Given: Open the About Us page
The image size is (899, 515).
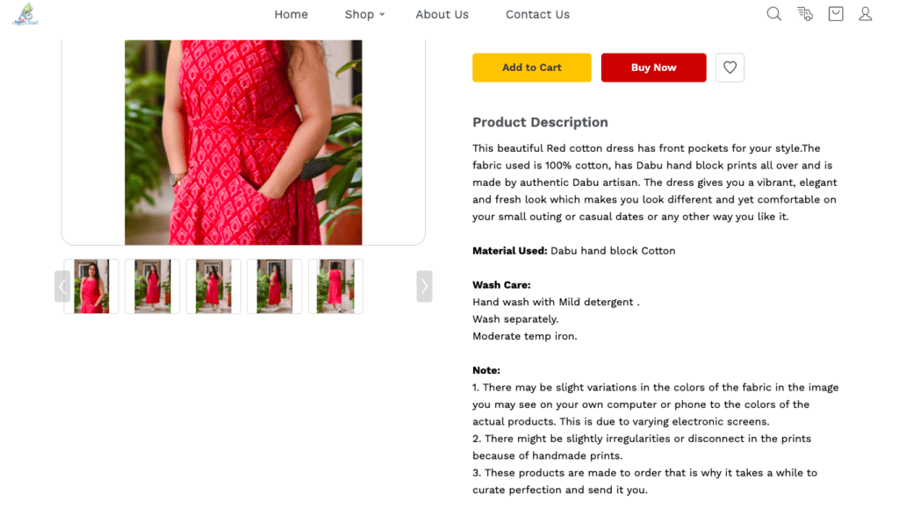Looking at the screenshot, I should pyautogui.click(x=442, y=14).
